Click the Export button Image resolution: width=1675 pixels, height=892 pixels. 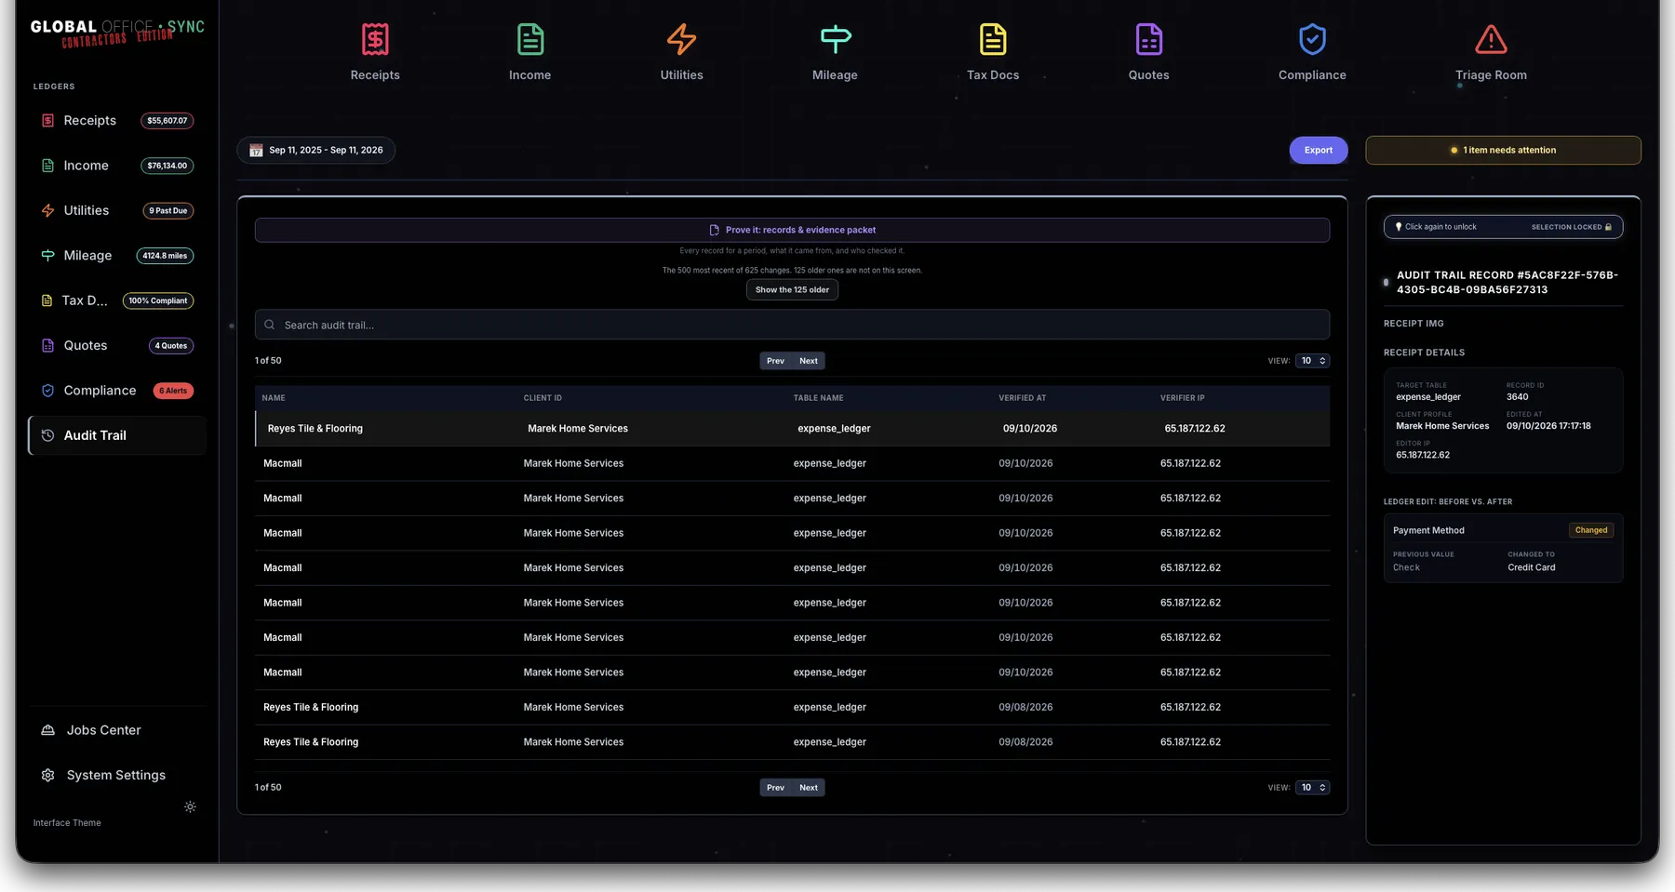[1319, 150]
